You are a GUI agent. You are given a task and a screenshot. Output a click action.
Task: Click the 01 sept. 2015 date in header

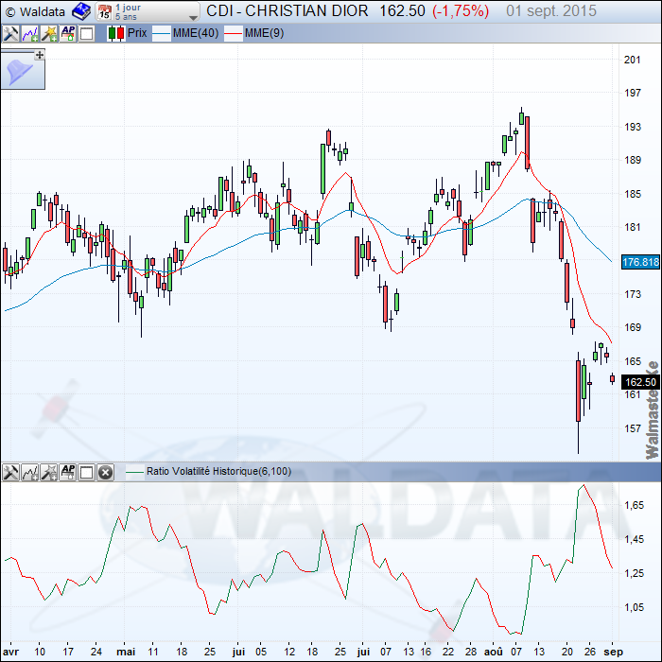(551, 11)
